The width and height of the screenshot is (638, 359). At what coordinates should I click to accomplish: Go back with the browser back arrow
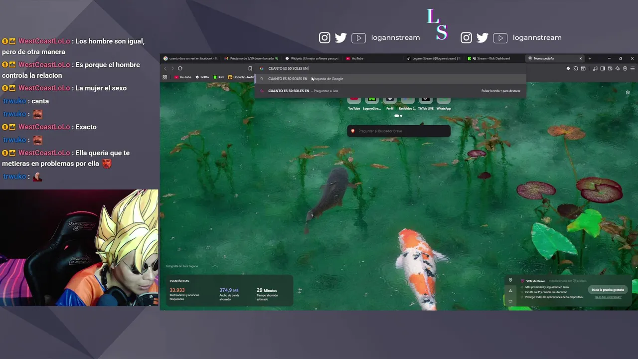tap(165, 68)
